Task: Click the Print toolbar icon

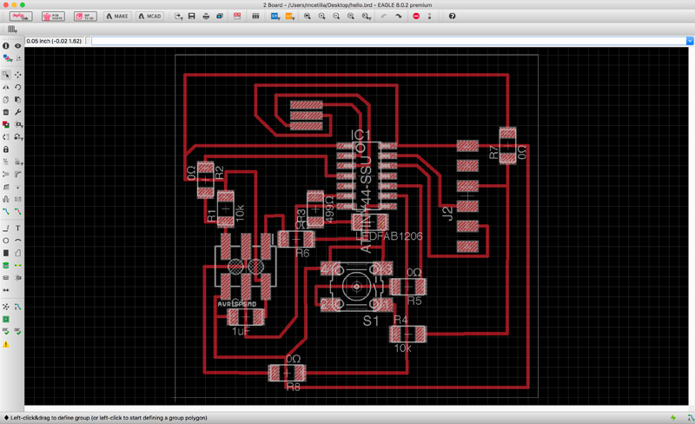Action: [206, 17]
